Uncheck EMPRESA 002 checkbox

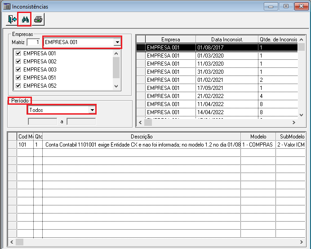click(x=18, y=62)
